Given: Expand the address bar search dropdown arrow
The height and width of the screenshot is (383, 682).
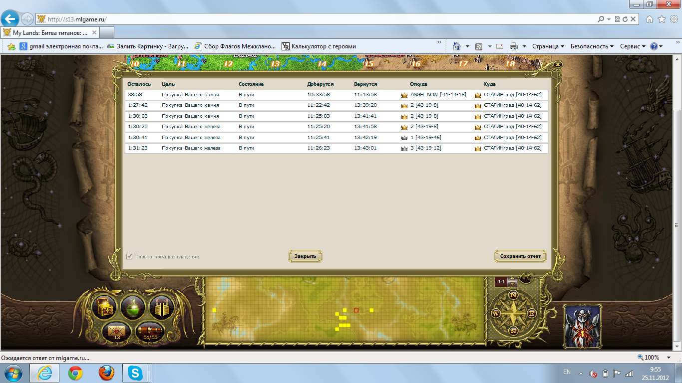Looking at the screenshot, I should pos(609,19).
